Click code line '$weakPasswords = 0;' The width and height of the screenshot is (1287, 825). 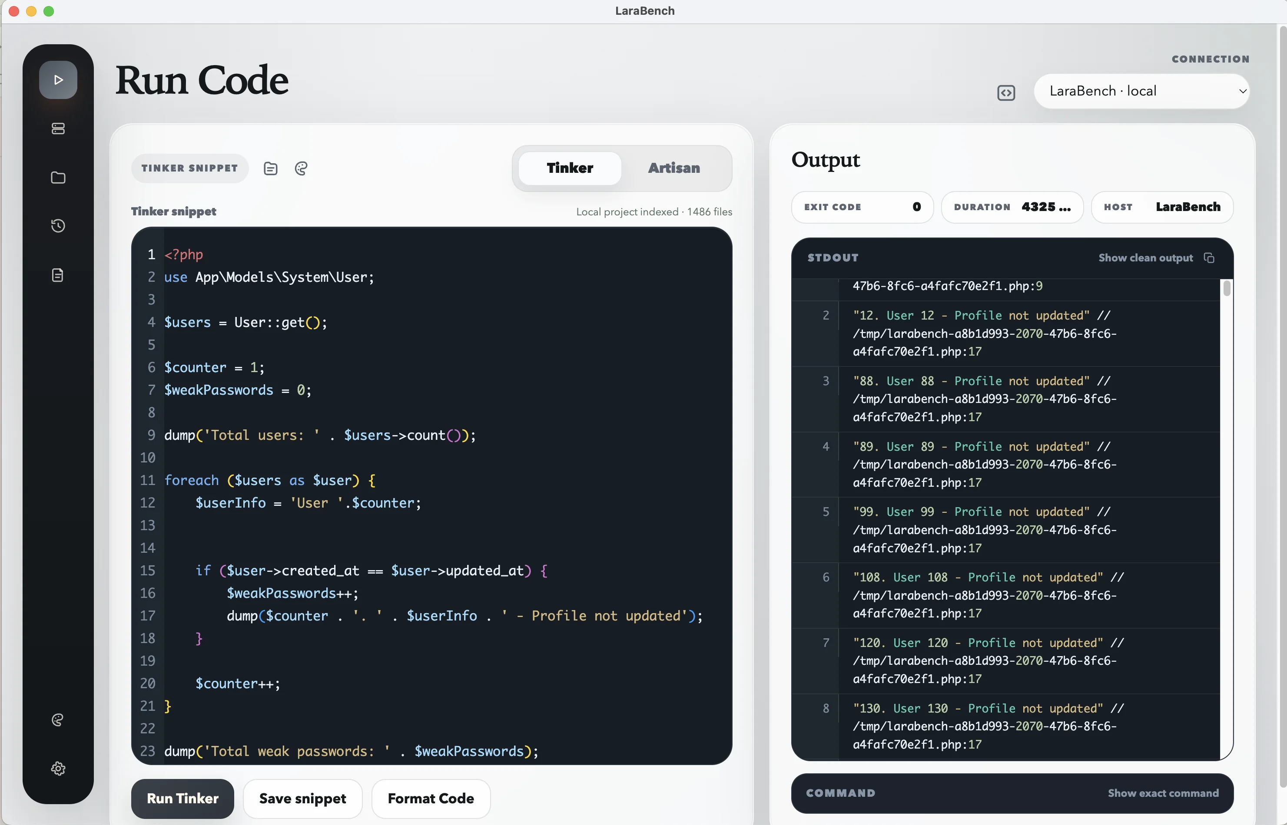pyautogui.click(x=238, y=389)
